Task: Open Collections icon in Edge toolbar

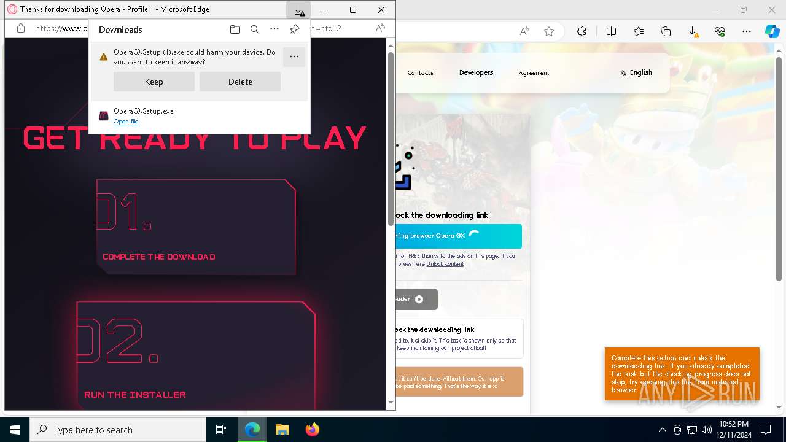Action: 666,31
